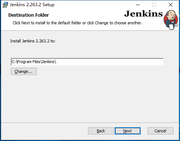The width and height of the screenshot is (180, 141).
Task: Click the Jenkins butler mascot image
Action: [171, 20]
